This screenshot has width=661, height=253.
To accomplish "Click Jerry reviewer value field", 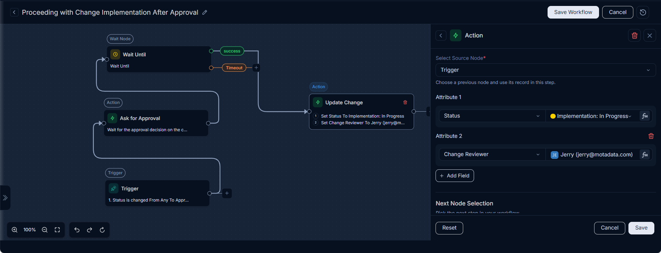I will click(x=592, y=155).
